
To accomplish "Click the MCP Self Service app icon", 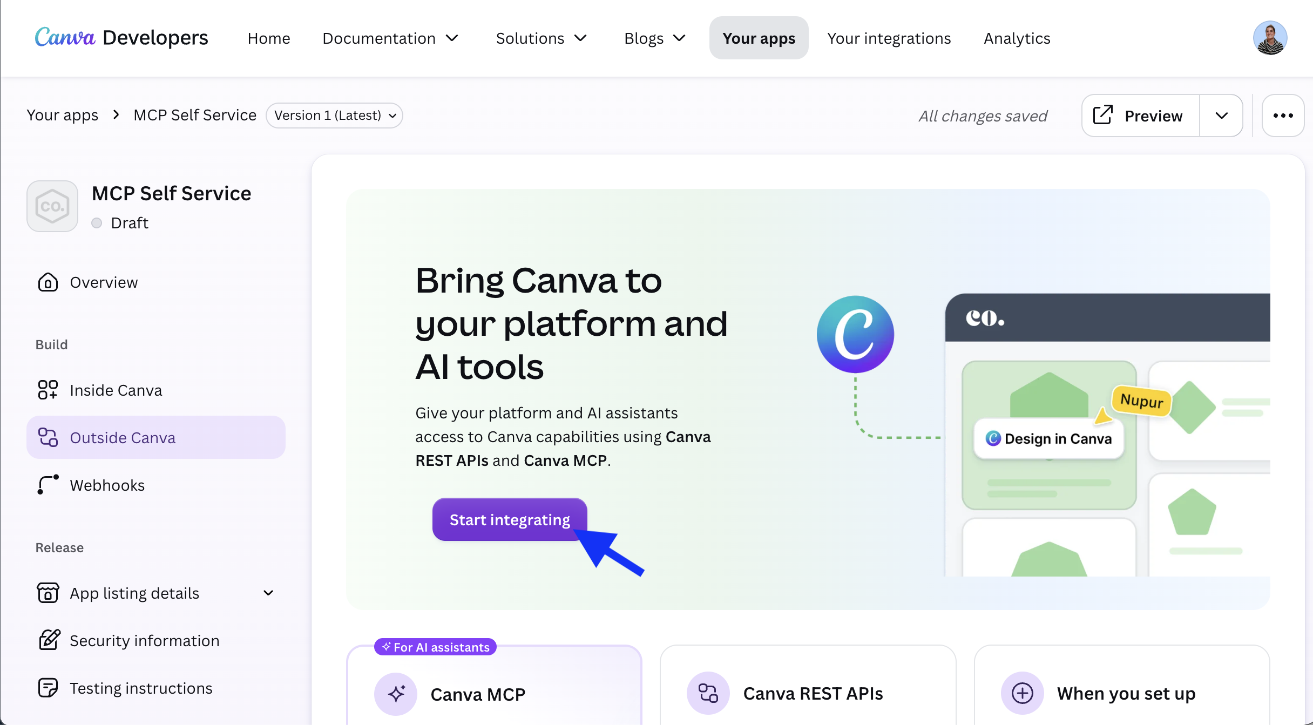I will 52,206.
